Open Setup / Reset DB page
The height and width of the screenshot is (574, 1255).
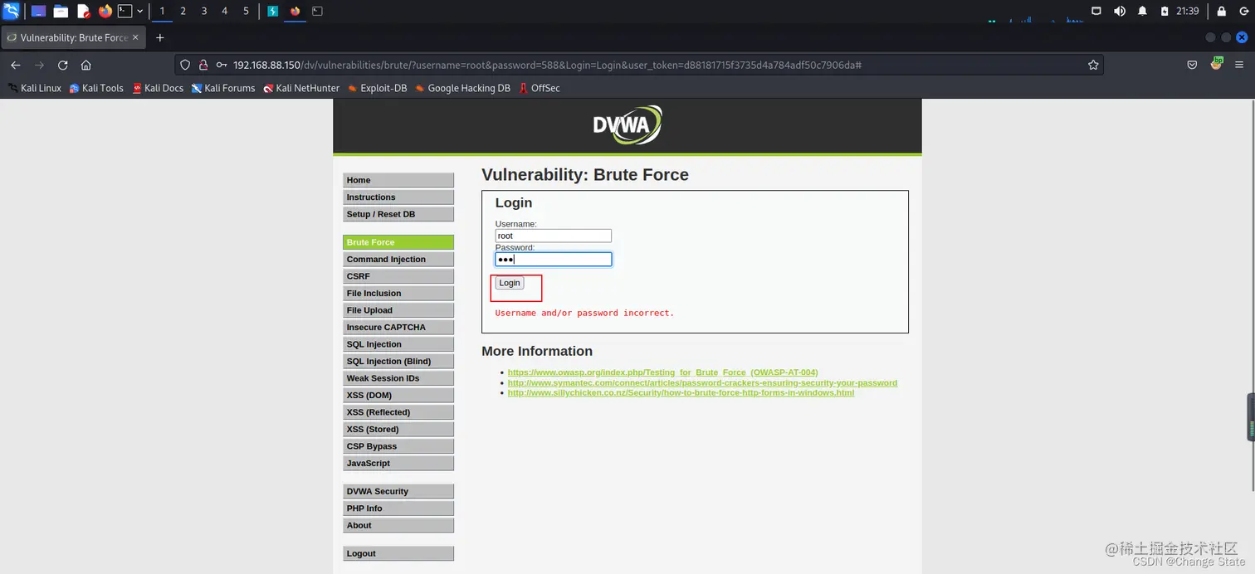398,214
